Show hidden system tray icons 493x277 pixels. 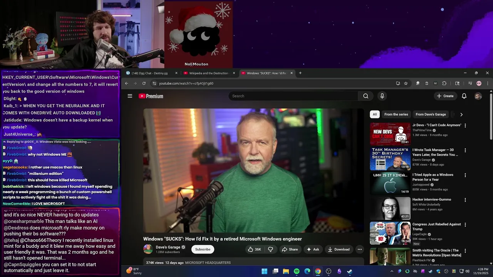pyautogui.click(x=392, y=271)
